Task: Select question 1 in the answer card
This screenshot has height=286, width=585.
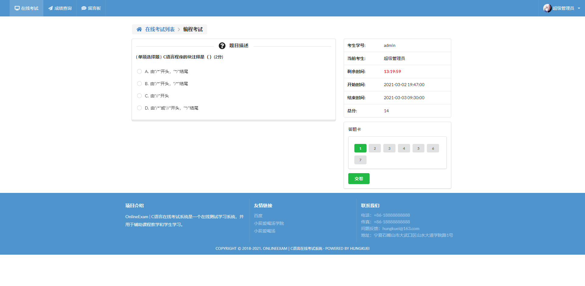Action: pos(360,148)
